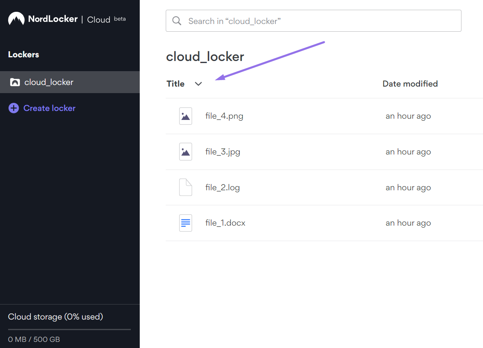This screenshot has height=348, width=483.
Task: Click modified date of file_2.log
Action: coord(408,187)
